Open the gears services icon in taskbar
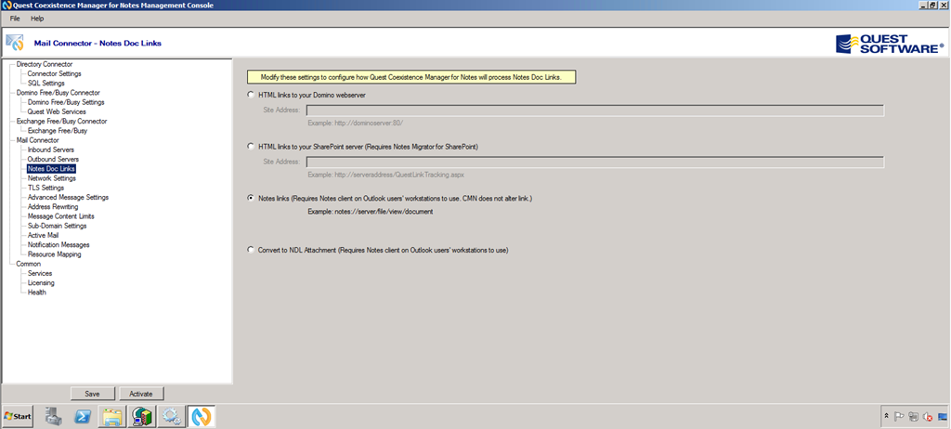Screen dimensions: 951x429 click(x=172, y=416)
